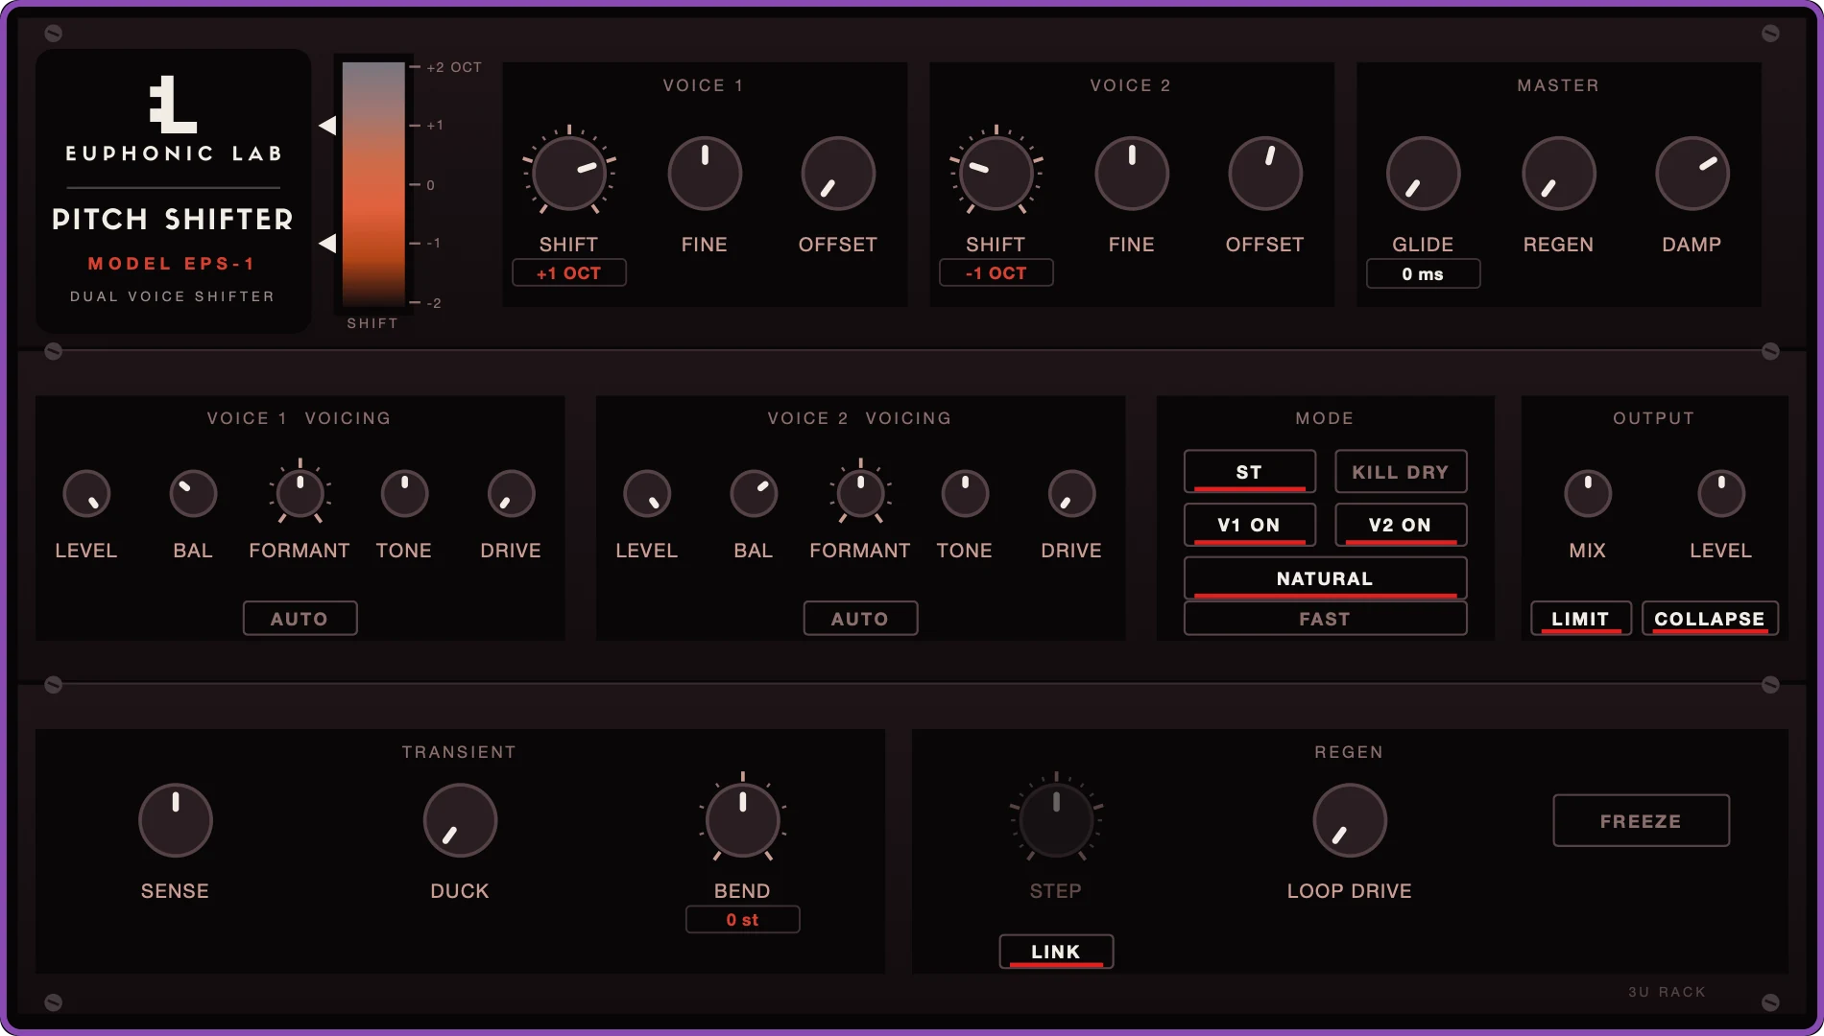Click the upper shift meter arrow marker
Image resolution: width=1824 pixels, height=1036 pixels.
[x=327, y=126]
